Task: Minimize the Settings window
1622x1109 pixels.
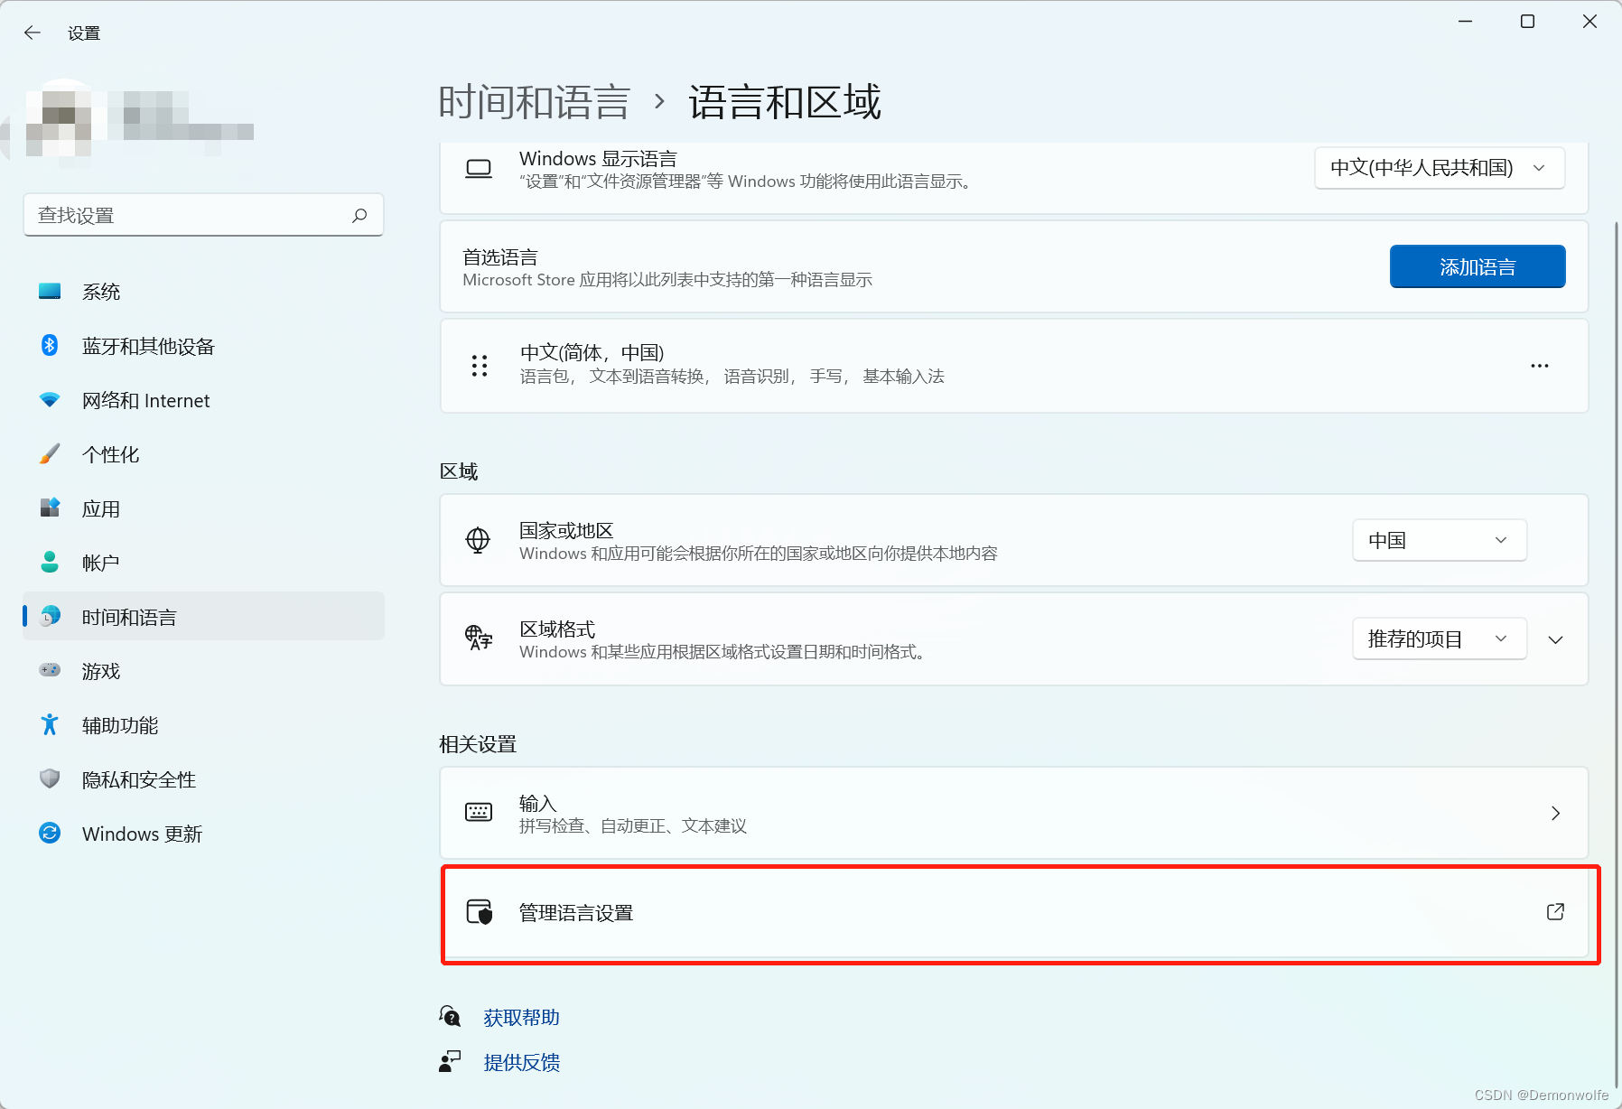Action: pos(1465,22)
